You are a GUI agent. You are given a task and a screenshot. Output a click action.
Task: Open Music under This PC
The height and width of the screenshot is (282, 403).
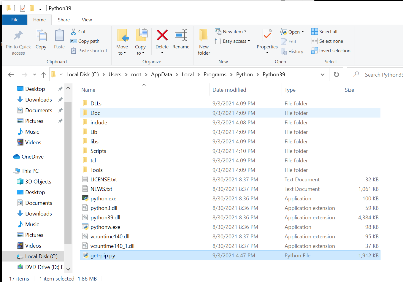(x=28, y=224)
